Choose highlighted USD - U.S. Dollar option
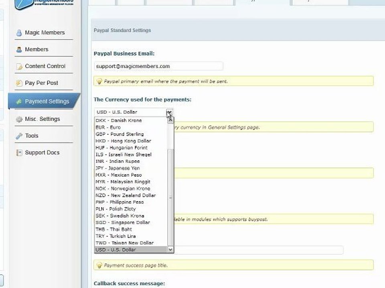The height and width of the screenshot is (288, 385). point(131,250)
